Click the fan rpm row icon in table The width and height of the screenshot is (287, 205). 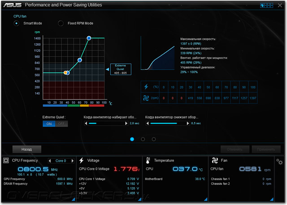click(146, 98)
